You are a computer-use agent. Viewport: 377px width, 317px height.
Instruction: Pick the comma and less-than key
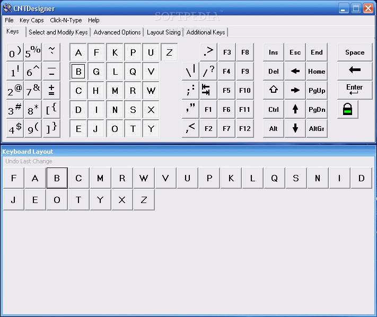click(x=190, y=128)
